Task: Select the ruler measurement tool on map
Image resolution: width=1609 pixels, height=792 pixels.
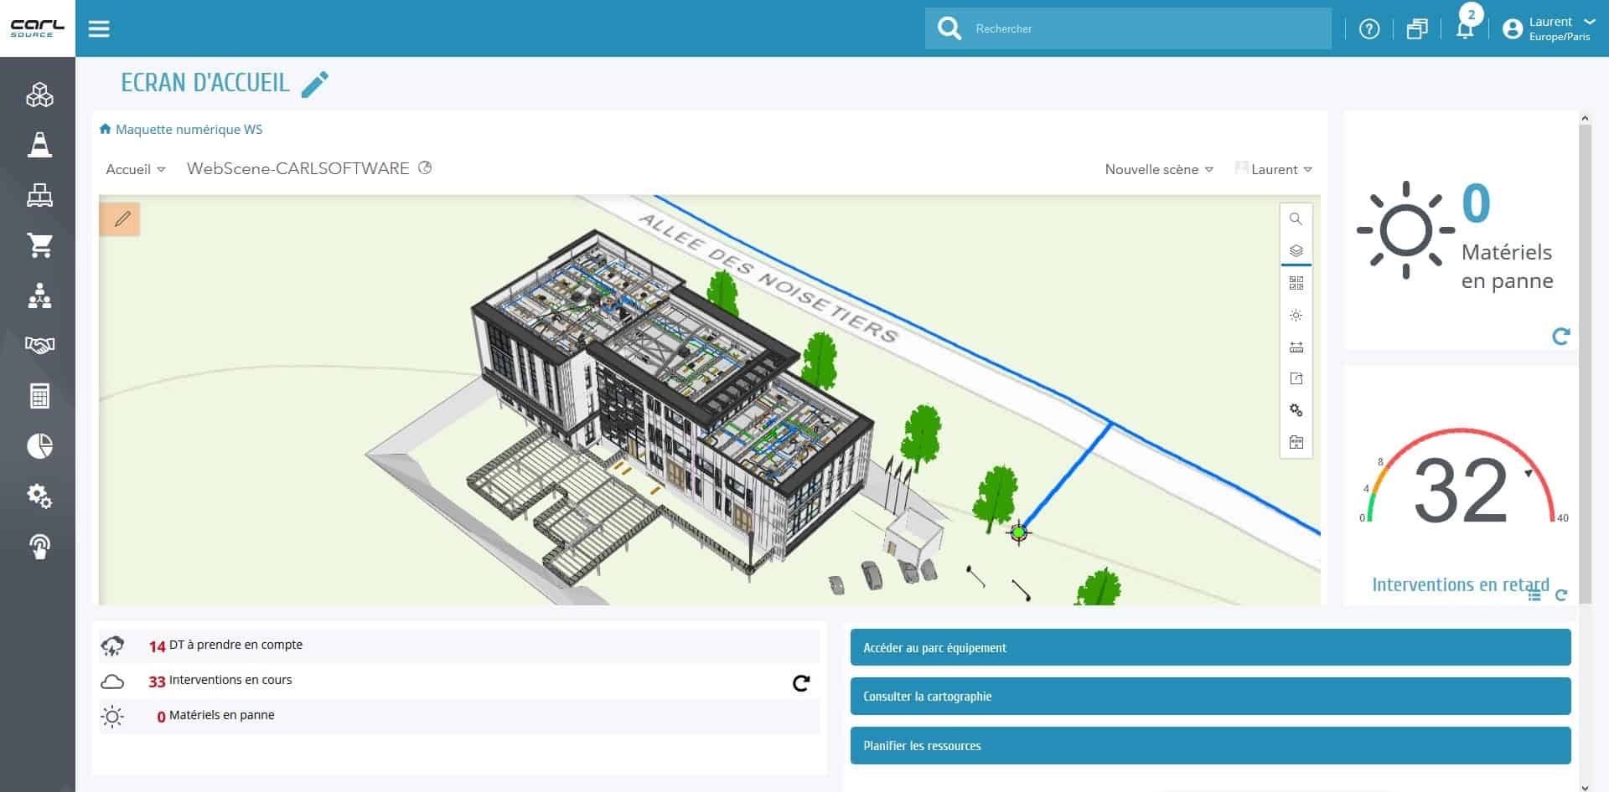Action: click(x=1296, y=347)
